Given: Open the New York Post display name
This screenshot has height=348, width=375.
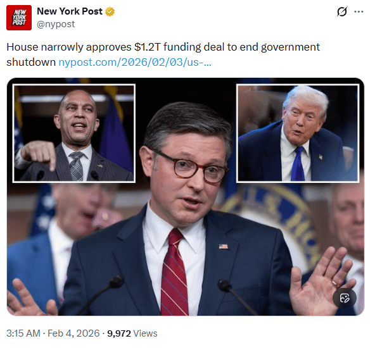Looking at the screenshot, I should [70, 11].
